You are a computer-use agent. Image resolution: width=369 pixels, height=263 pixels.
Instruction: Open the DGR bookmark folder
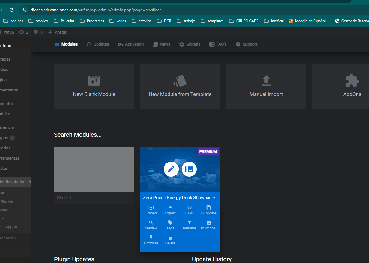164,21
